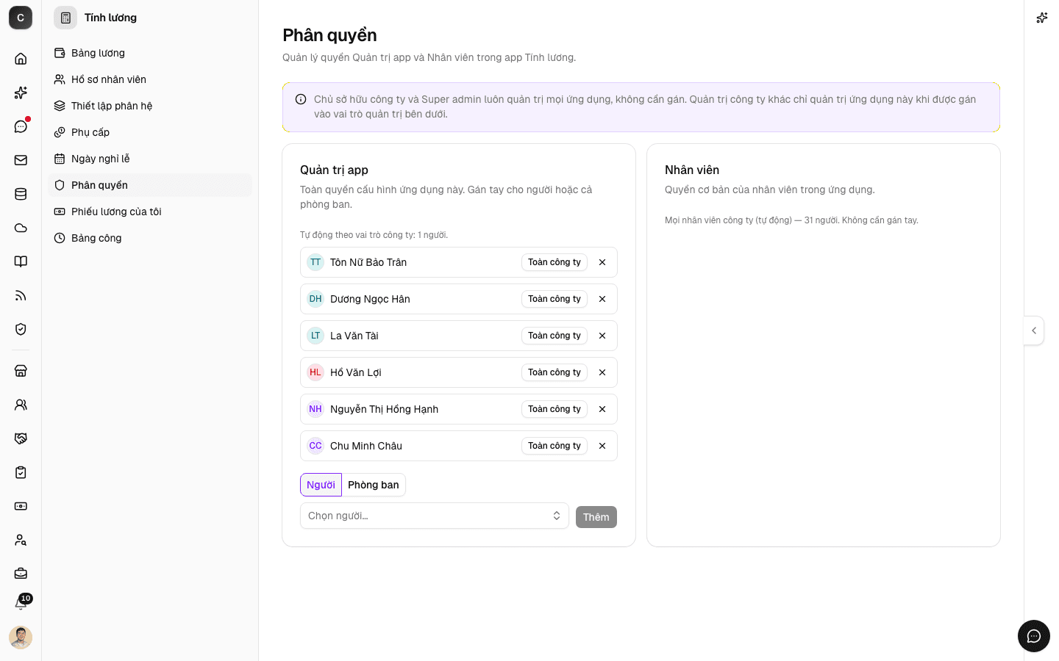1059x661 pixels.
Task: Open the AI sparkle icon in the left rail
Action: click(x=21, y=93)
